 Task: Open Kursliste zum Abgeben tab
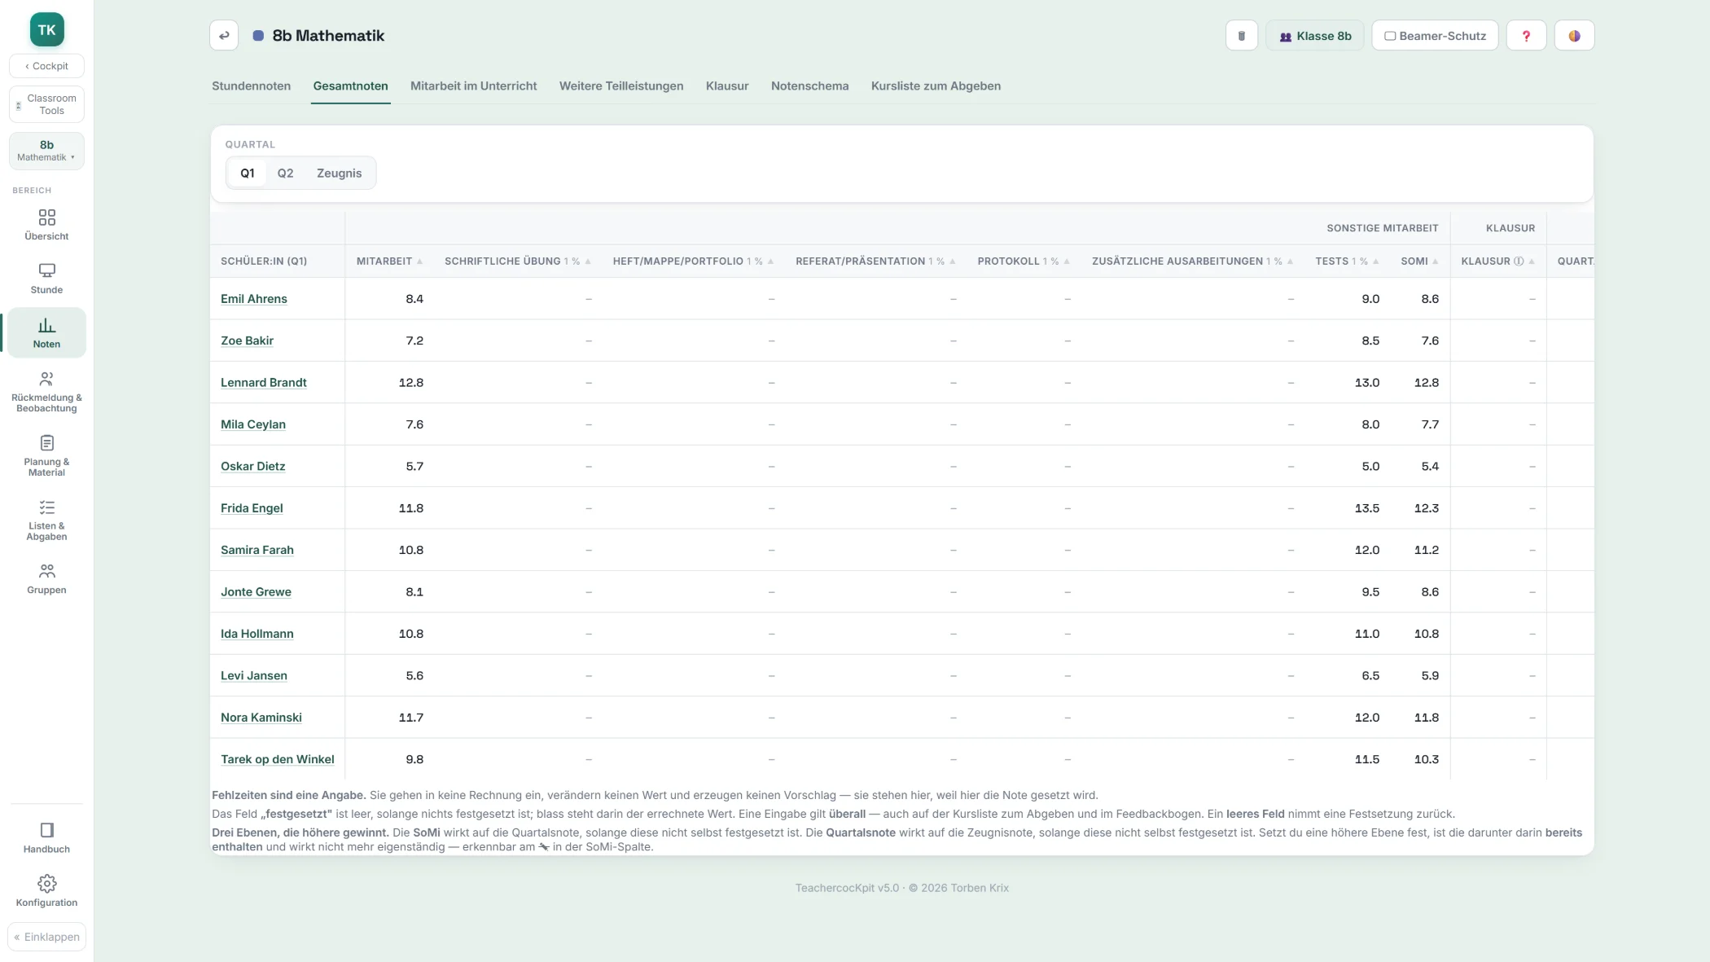(936, 86)
